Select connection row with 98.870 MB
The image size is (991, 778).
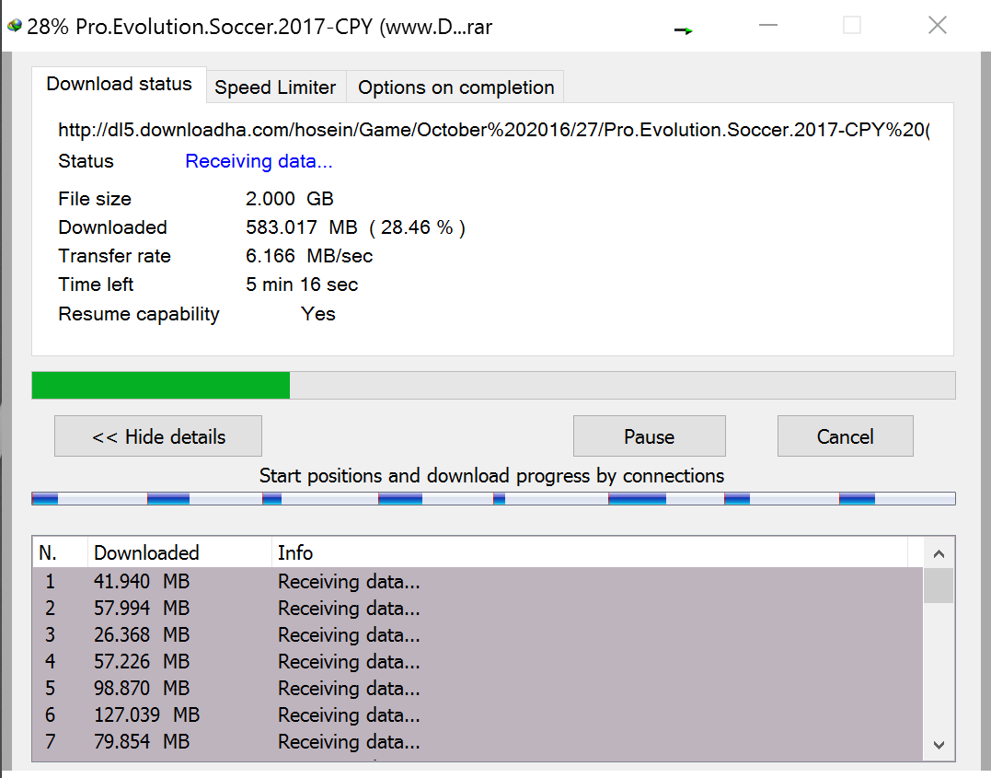pos(478,688)
